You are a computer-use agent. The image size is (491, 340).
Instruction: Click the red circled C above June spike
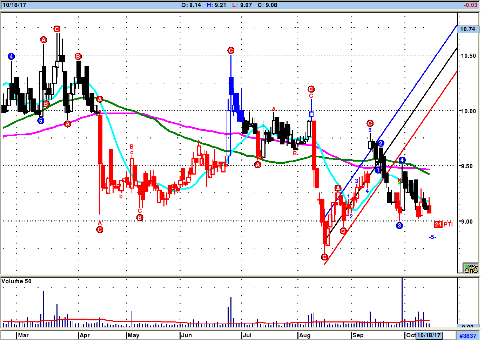231,50
